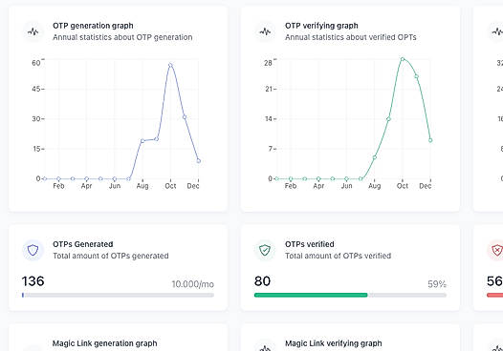Click the Oct label on OTP generation graph axis
The image size is (503, 351).
(x=170, y=186)
